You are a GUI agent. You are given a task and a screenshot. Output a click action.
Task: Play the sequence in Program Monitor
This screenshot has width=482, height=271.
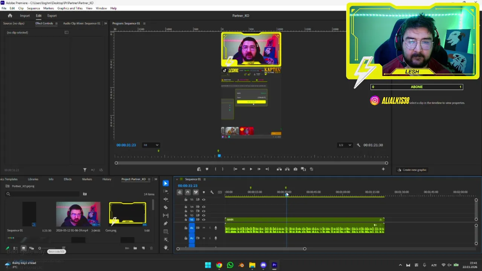[x=251, y=169]
